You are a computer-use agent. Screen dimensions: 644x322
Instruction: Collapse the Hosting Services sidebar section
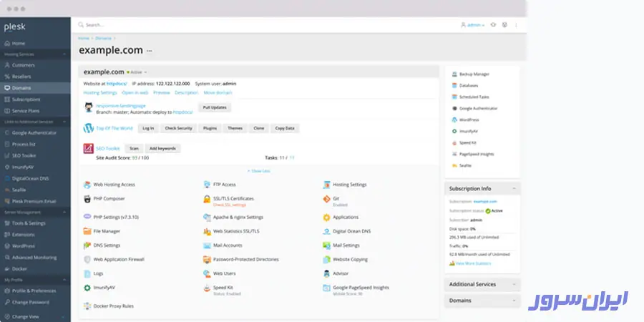(64, 54)
